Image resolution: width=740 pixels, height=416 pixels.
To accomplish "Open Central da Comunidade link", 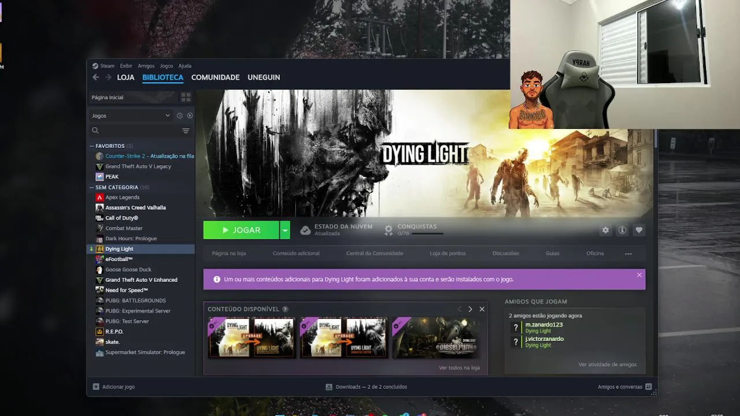I will point(375,253).
